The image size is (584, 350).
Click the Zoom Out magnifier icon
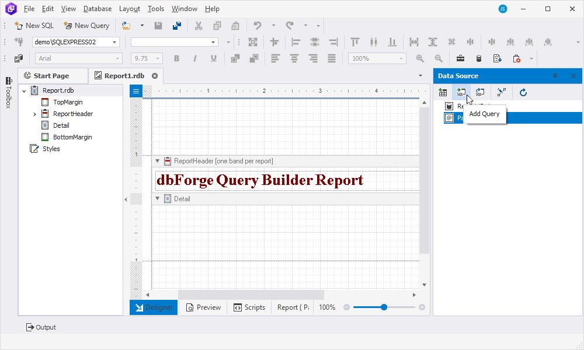(x=439, y=58)
